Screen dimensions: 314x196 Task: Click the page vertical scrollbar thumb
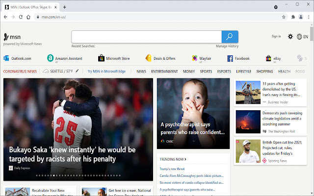pos(312,34)
